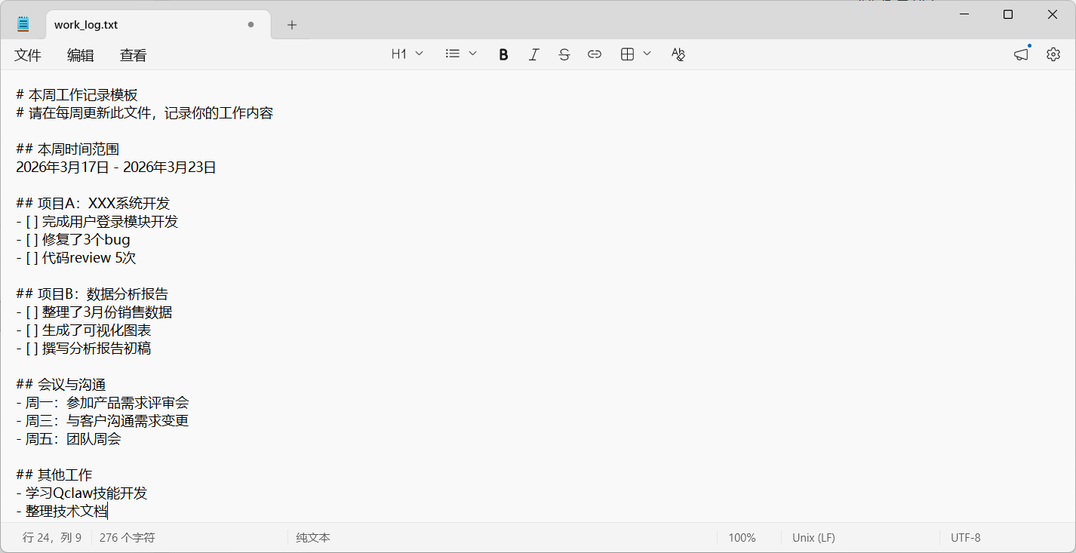Click the heading 其他工作
Image resolution: width=1076 pixels, height=553 pixels.
click(65, 475)
